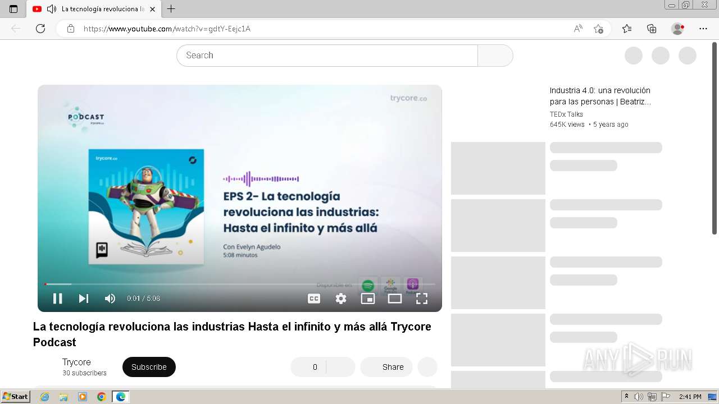Mute the video player volume

110,299
